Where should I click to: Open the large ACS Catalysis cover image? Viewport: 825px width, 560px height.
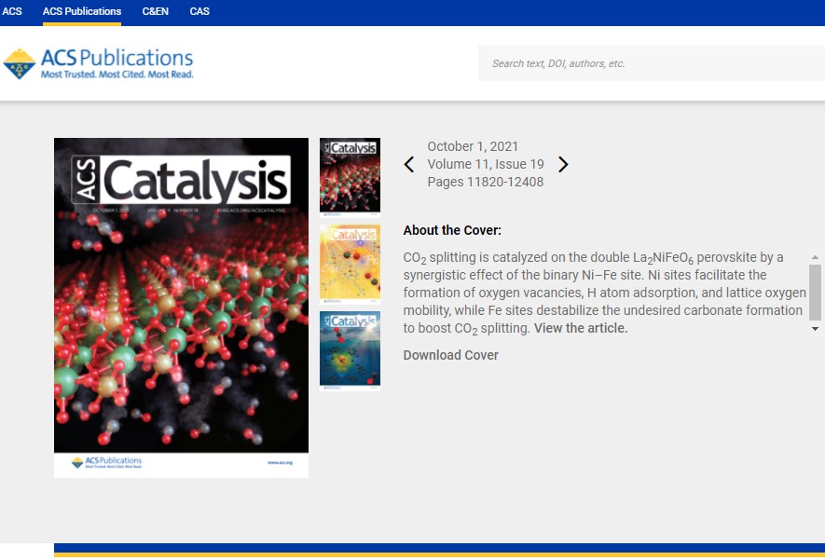[x=181, y=307]
